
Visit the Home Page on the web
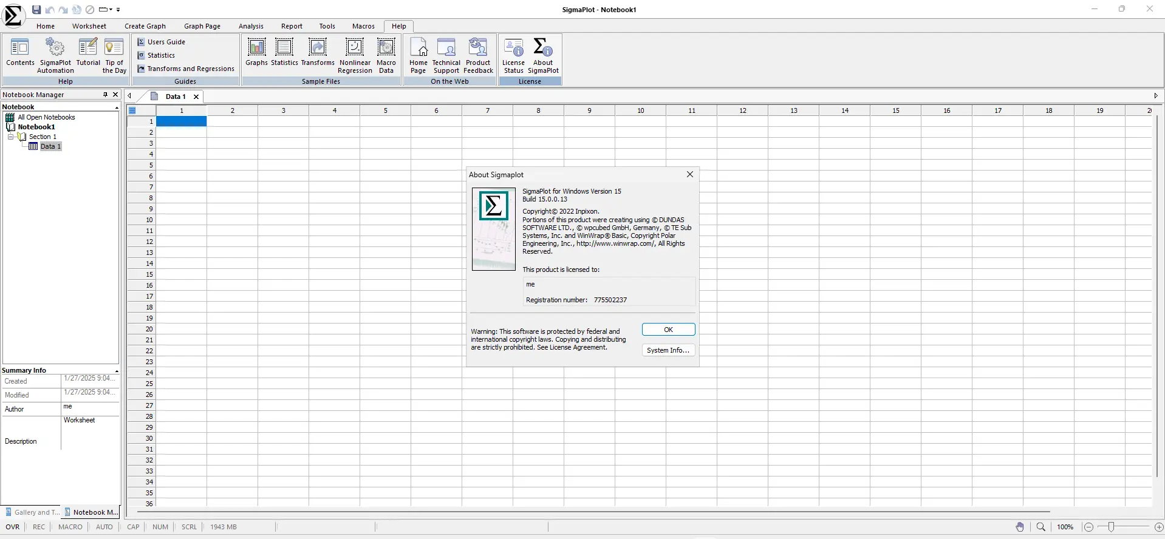click(x=419, y=55)
